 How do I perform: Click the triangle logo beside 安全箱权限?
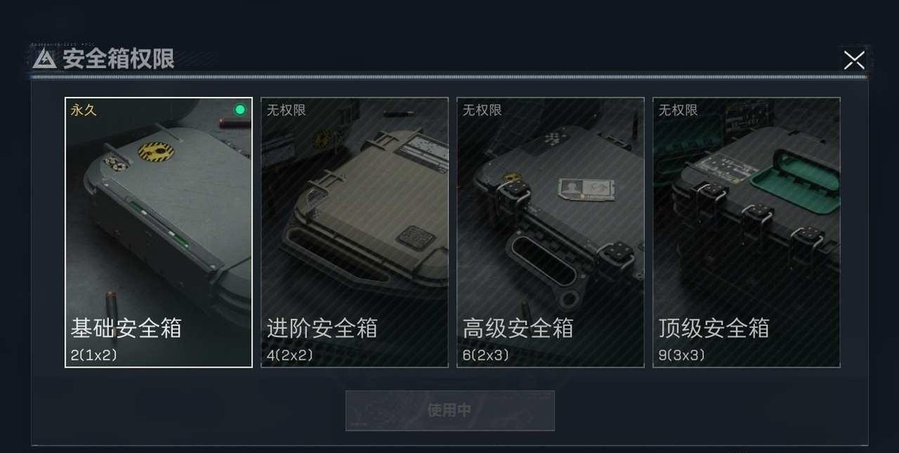pyautogui.click(x=44, y=58)
